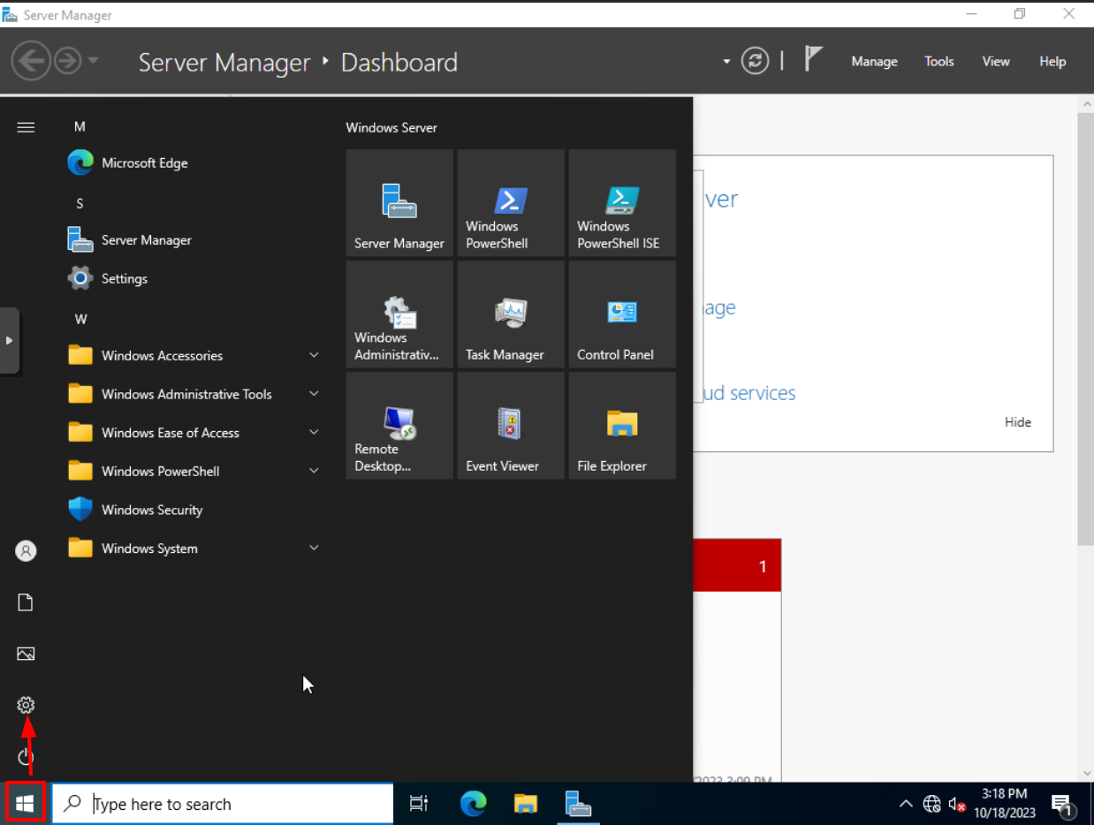Click the Power icon in Start menu

tap(26, 757)
